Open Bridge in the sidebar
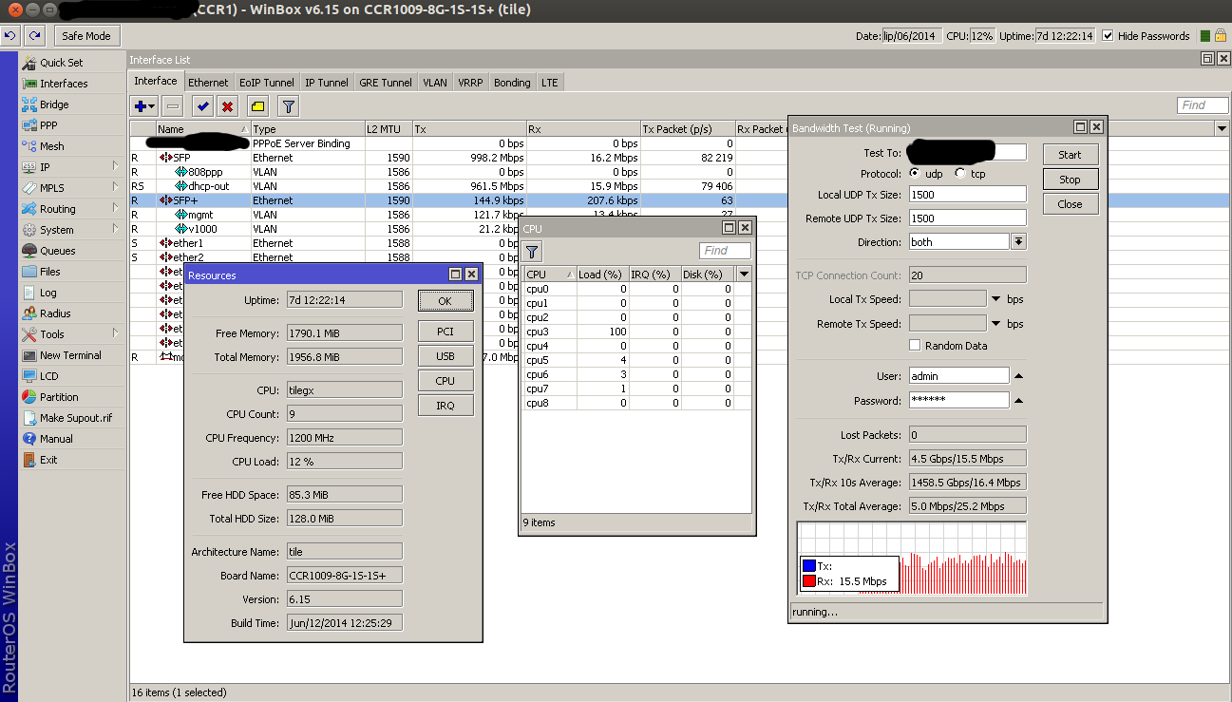This screenshot has width=1232, height=702. tap(54, 104)
